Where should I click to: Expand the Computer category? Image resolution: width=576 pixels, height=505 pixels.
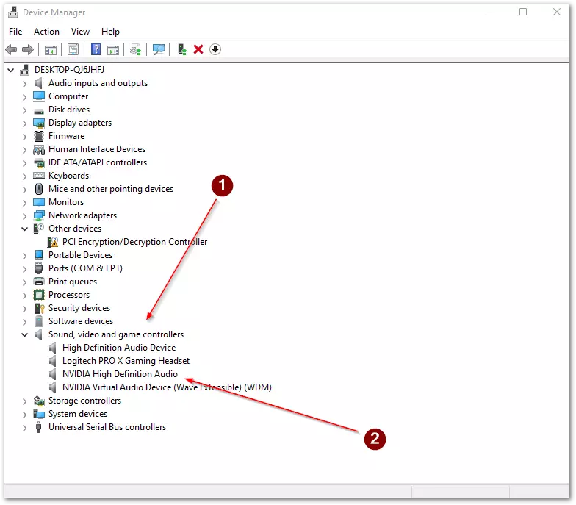pos(24,97)
